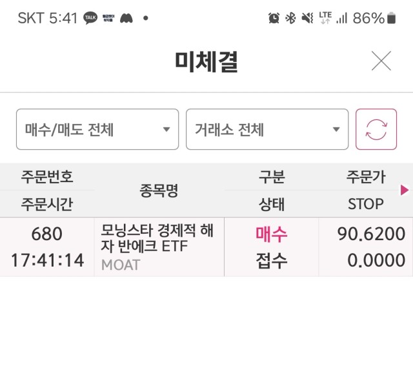Viewport: 413px width, 366px height.
Task: Tap the muted vibrate status icon
Action: tap(307, 18)
